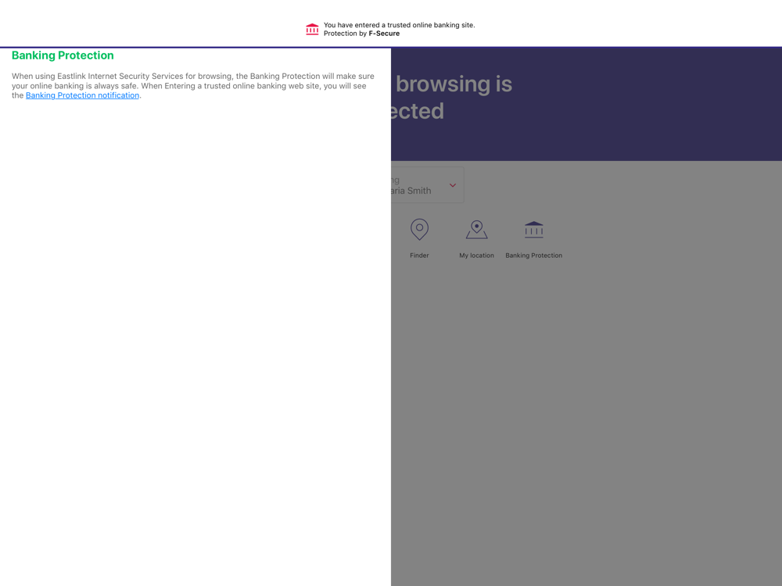The height and width of the screenshot is (586, 782).
Task: Click the 'browsing is' header text
Action: (x=454, y=84)
